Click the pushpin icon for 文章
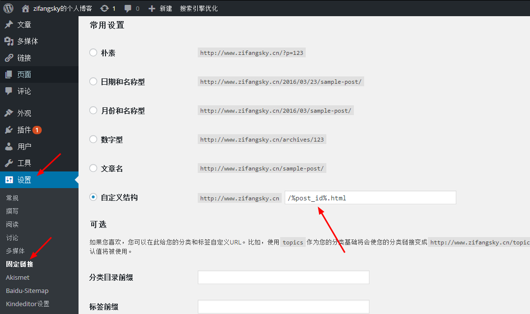 point(9,24)
